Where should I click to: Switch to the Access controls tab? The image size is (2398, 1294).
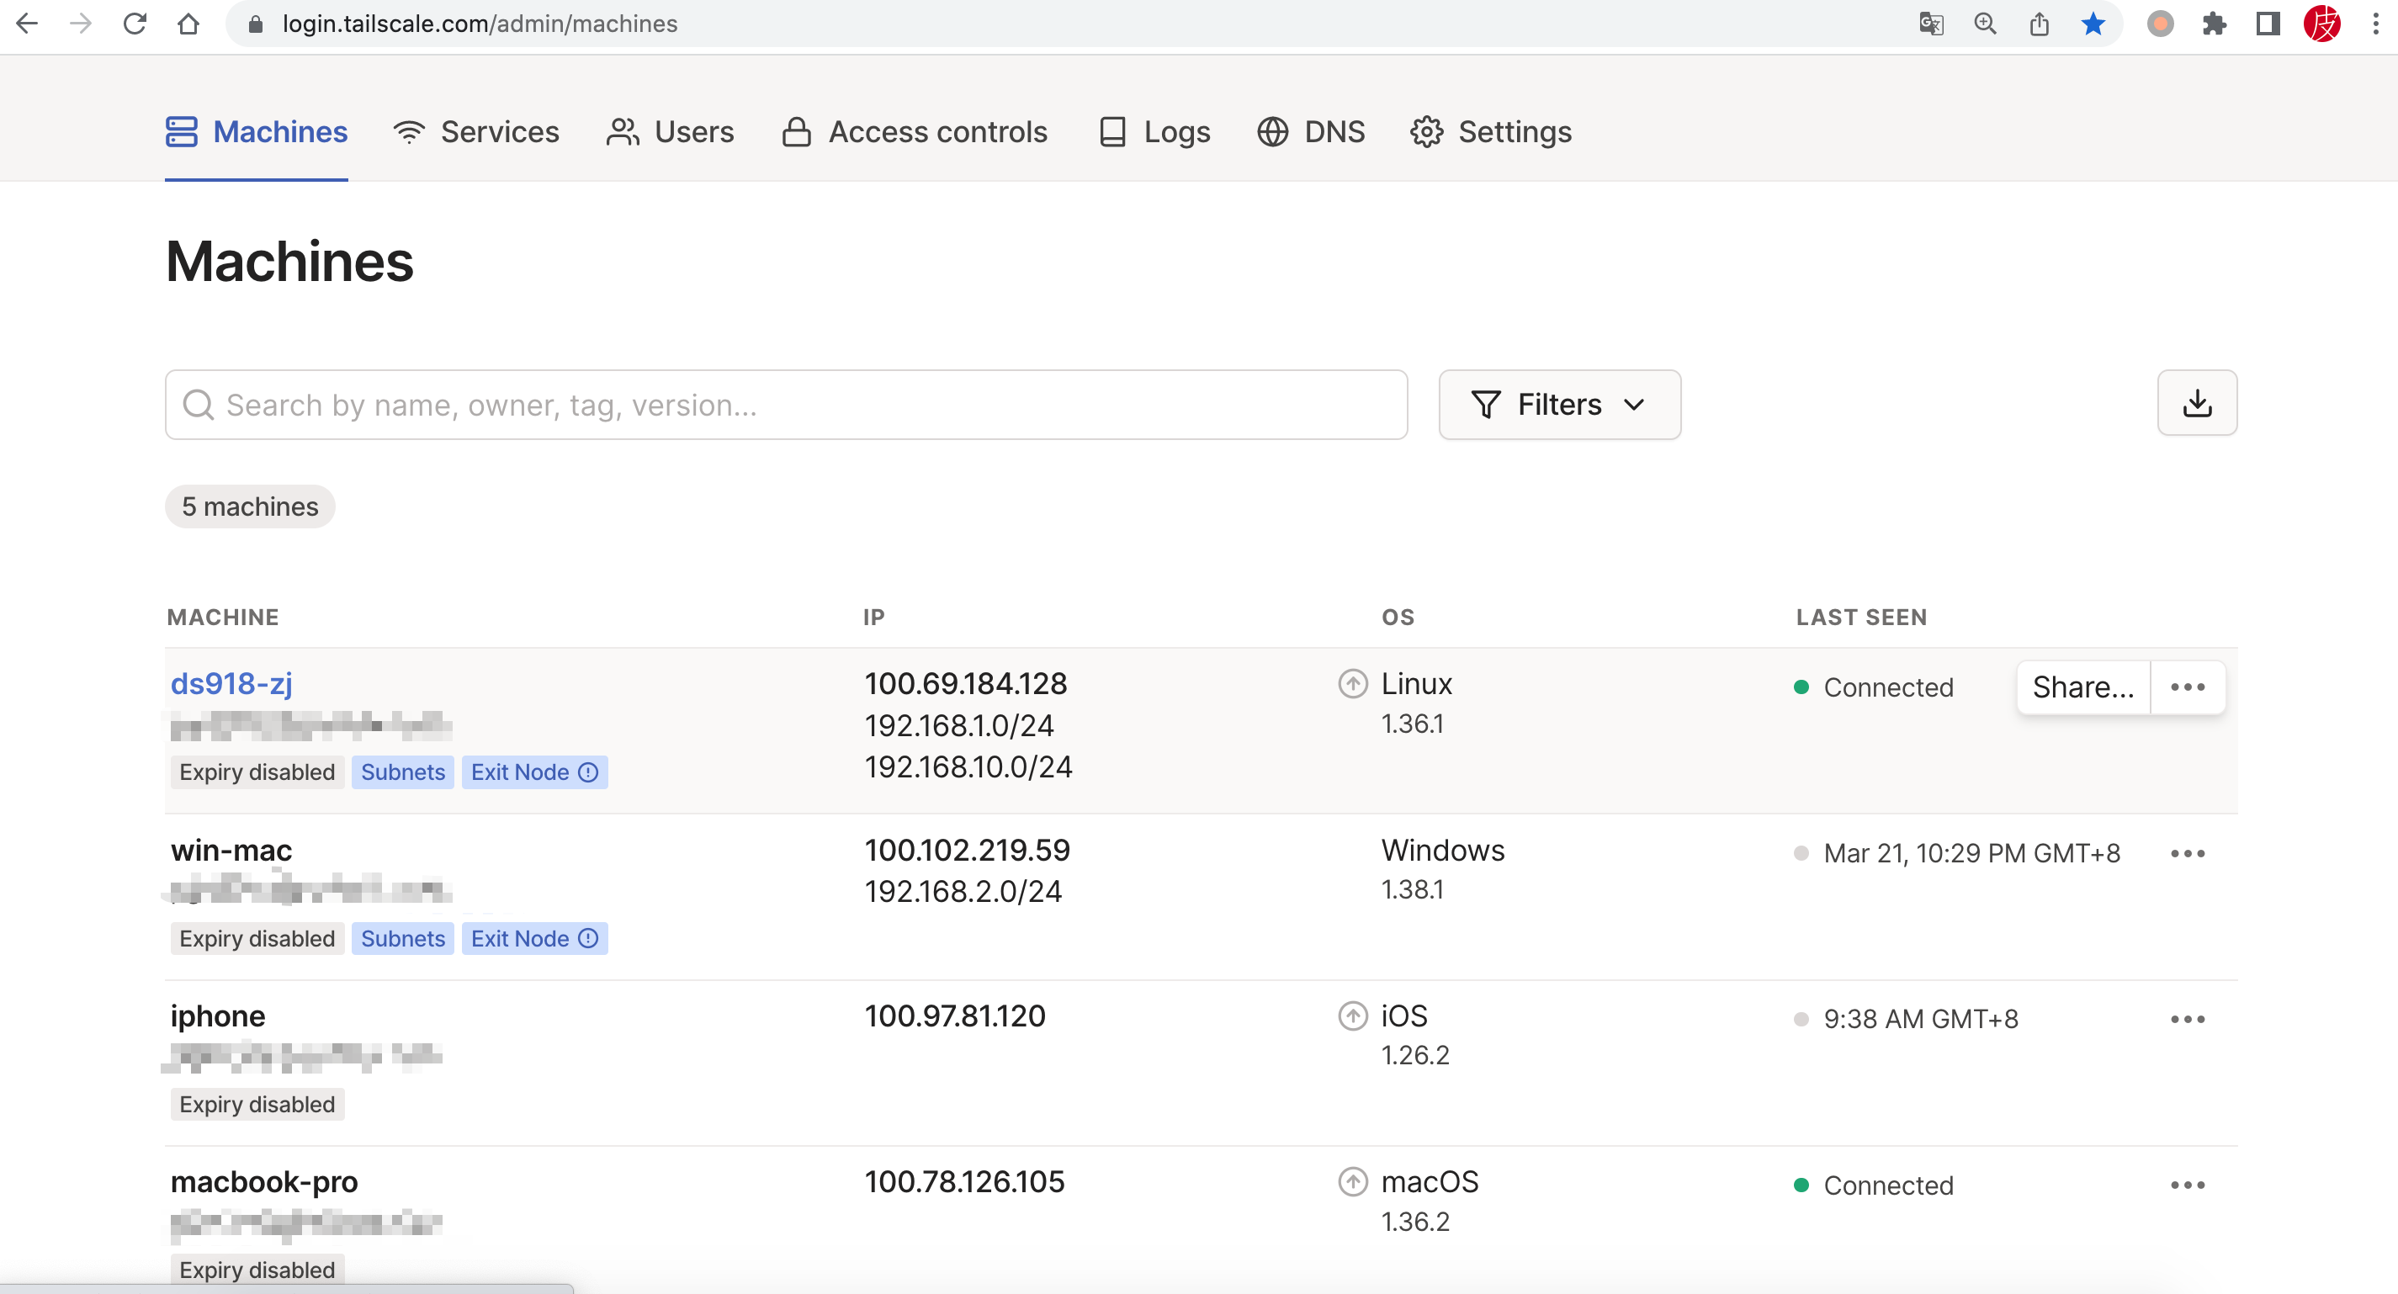(x=915, y=132)
